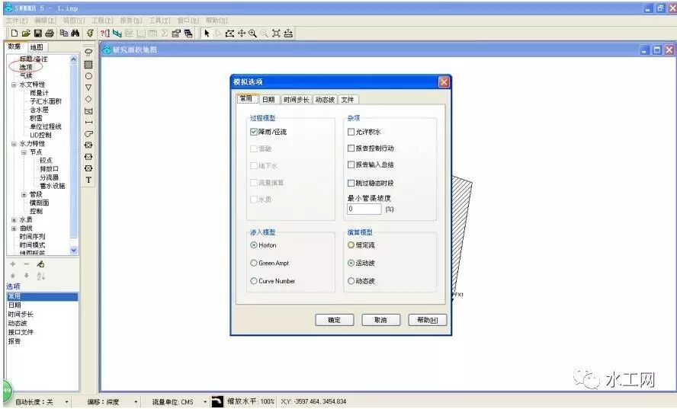Select 接口文件 in the options list
This screenshot has height=409, width=677.
coord(21,332)
